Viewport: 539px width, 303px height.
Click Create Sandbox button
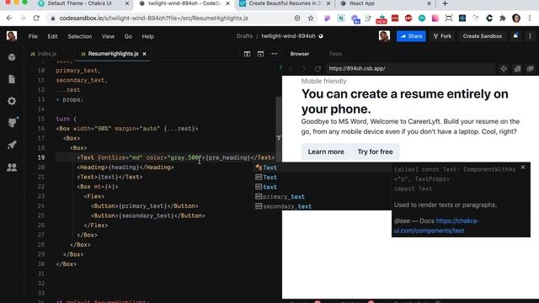click(x=483, y=36)
